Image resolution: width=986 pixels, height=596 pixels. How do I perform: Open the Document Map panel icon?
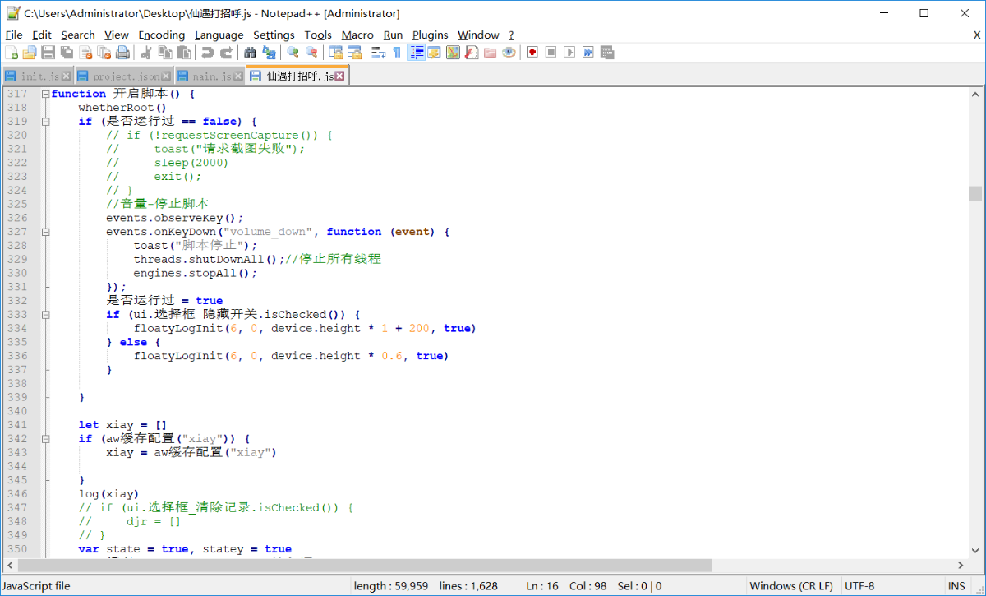[453, 53]
